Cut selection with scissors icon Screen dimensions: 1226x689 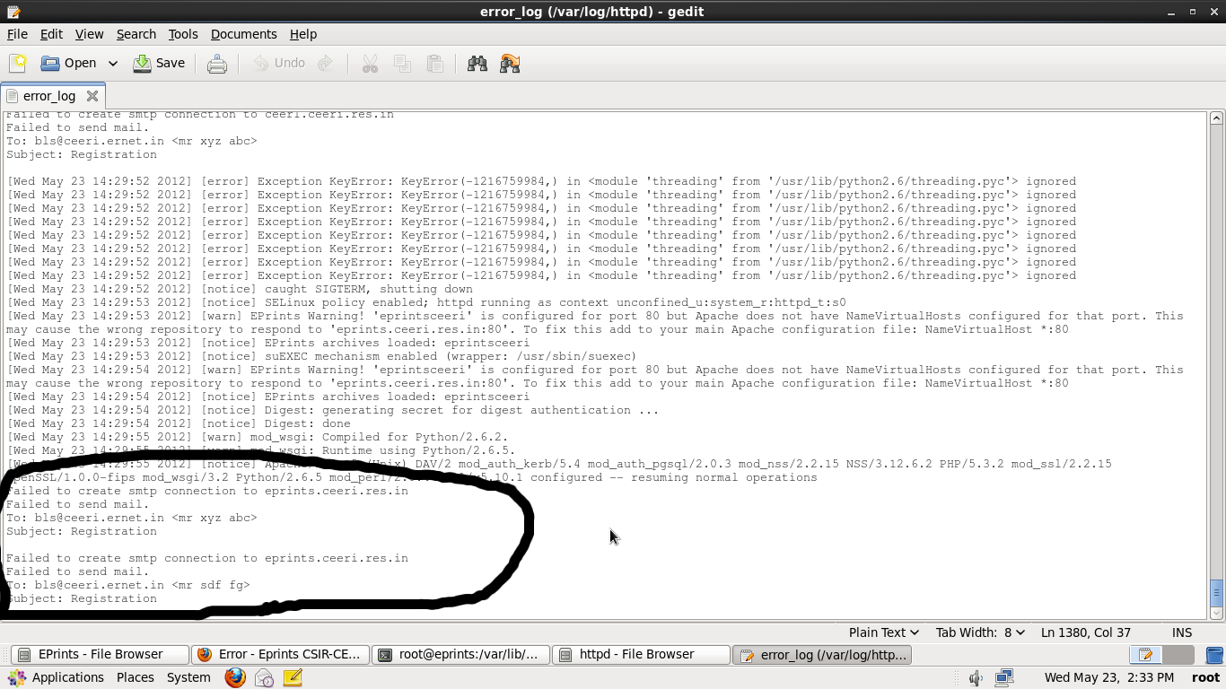(370, 64)
